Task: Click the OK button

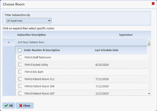Action: (x=9, y=105)
